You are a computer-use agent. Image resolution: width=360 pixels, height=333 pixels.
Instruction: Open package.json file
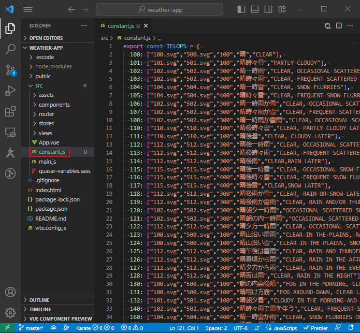click(57, 209)
